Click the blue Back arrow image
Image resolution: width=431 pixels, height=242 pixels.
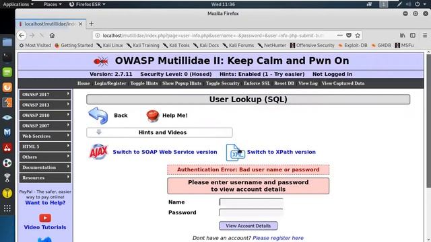point(98,116)
